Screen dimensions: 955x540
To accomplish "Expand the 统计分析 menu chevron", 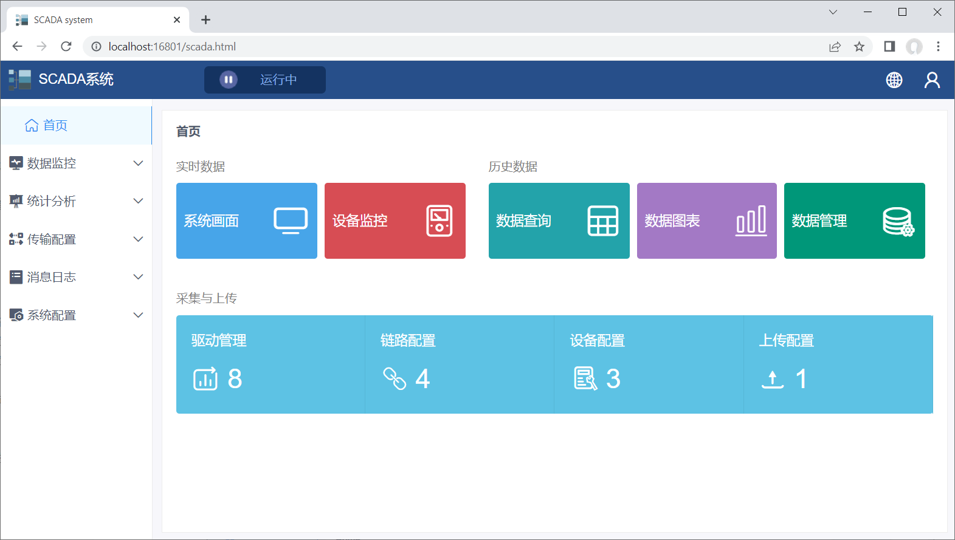I will pyautogui.click(x=139, y=201).
